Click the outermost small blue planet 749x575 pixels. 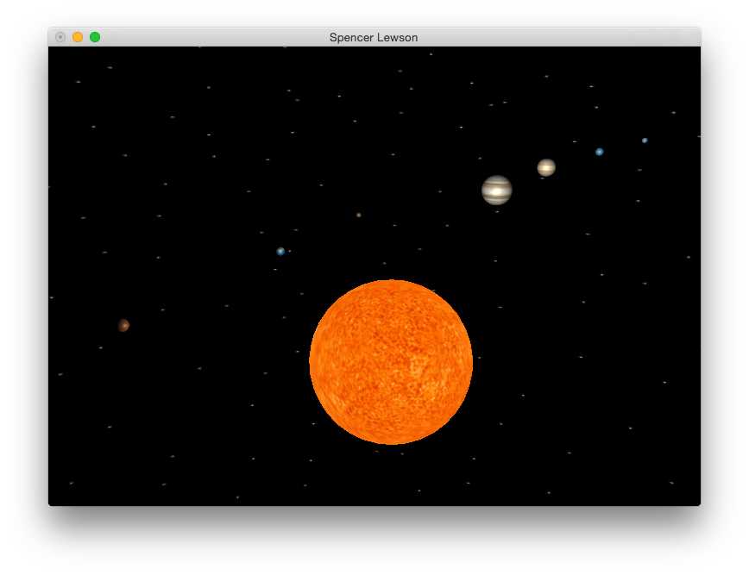(645, 141)
